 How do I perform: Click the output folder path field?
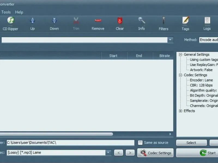click(x=71, y=143)
